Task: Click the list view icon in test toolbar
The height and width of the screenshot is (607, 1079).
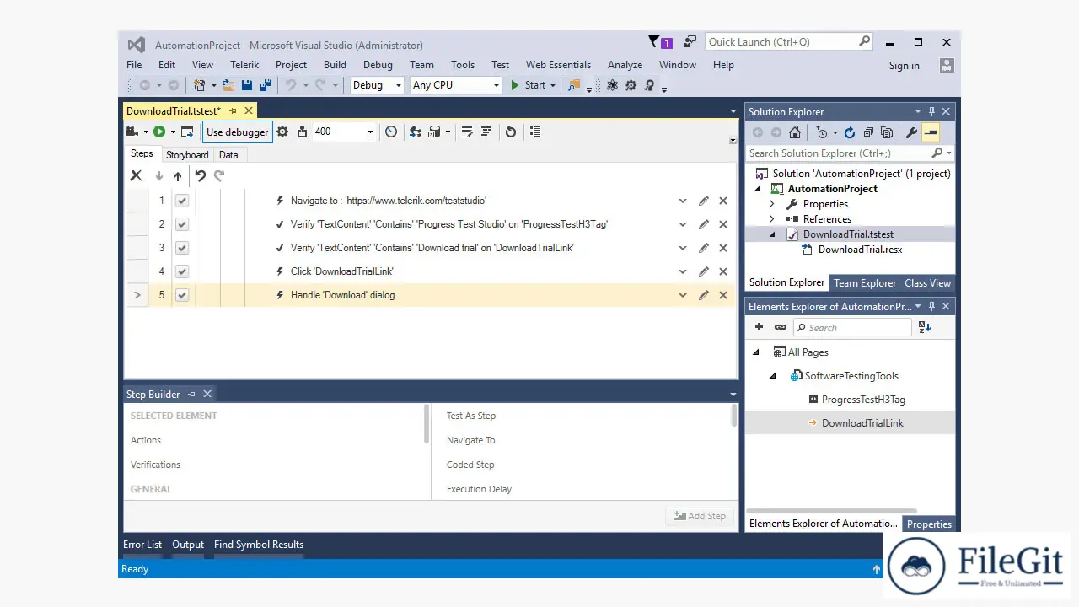Action: [x=535, y=132]
